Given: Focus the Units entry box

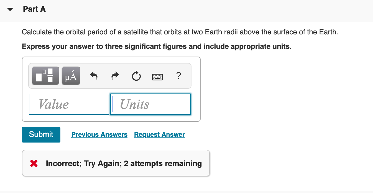Looking at the screenshot, I should (x=150, y=104).
